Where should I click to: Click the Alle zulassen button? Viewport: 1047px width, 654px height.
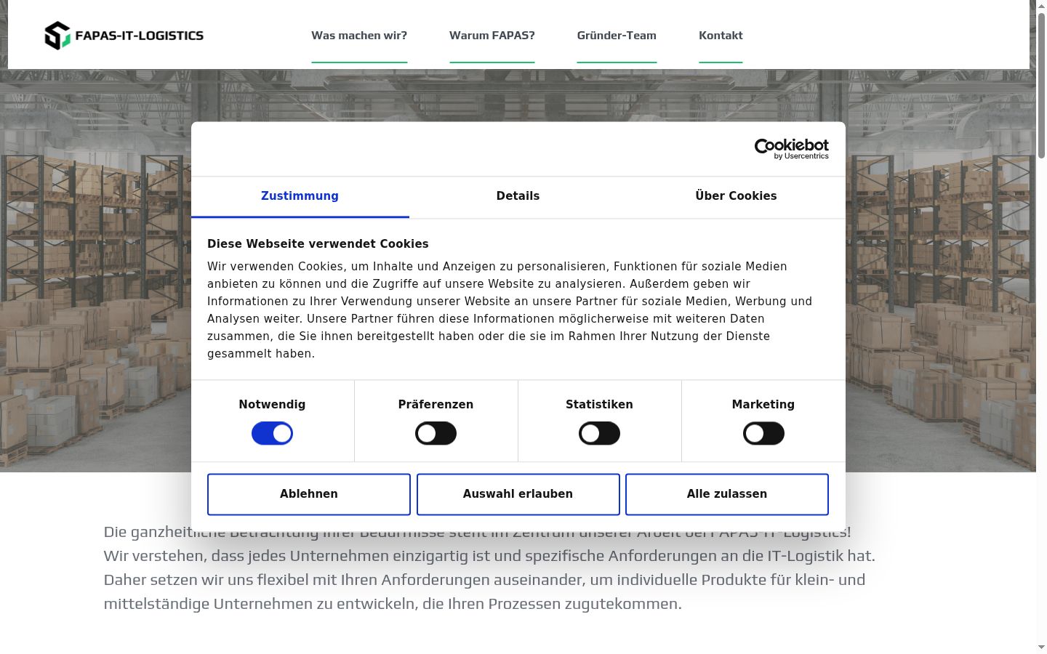pyautogui.click(x=727, y=494)
